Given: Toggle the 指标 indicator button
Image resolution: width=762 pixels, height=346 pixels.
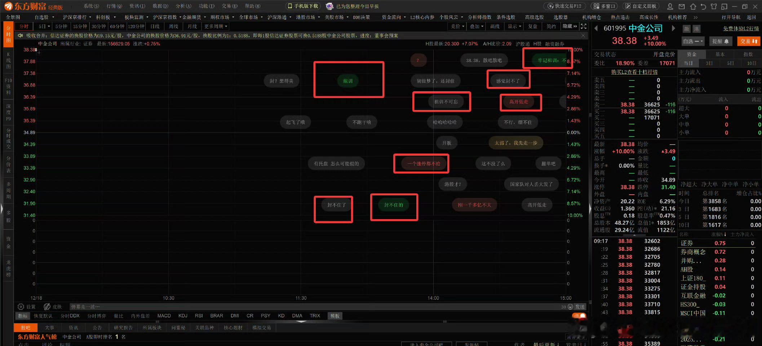Looking at the screenshot, I should click(x=23, y=316).
